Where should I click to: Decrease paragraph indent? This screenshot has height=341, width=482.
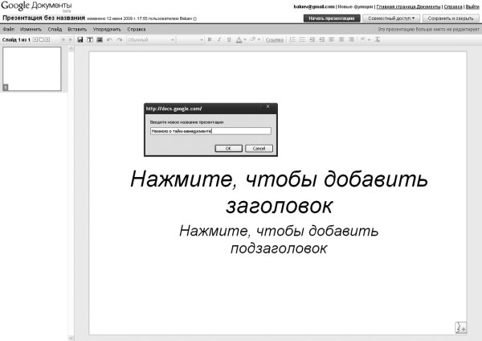point(312,39)
